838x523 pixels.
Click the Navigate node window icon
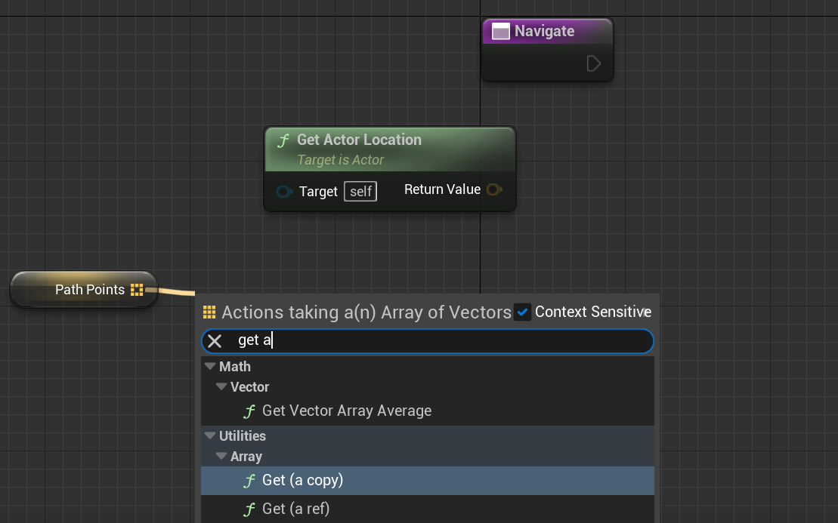[500, 32]
